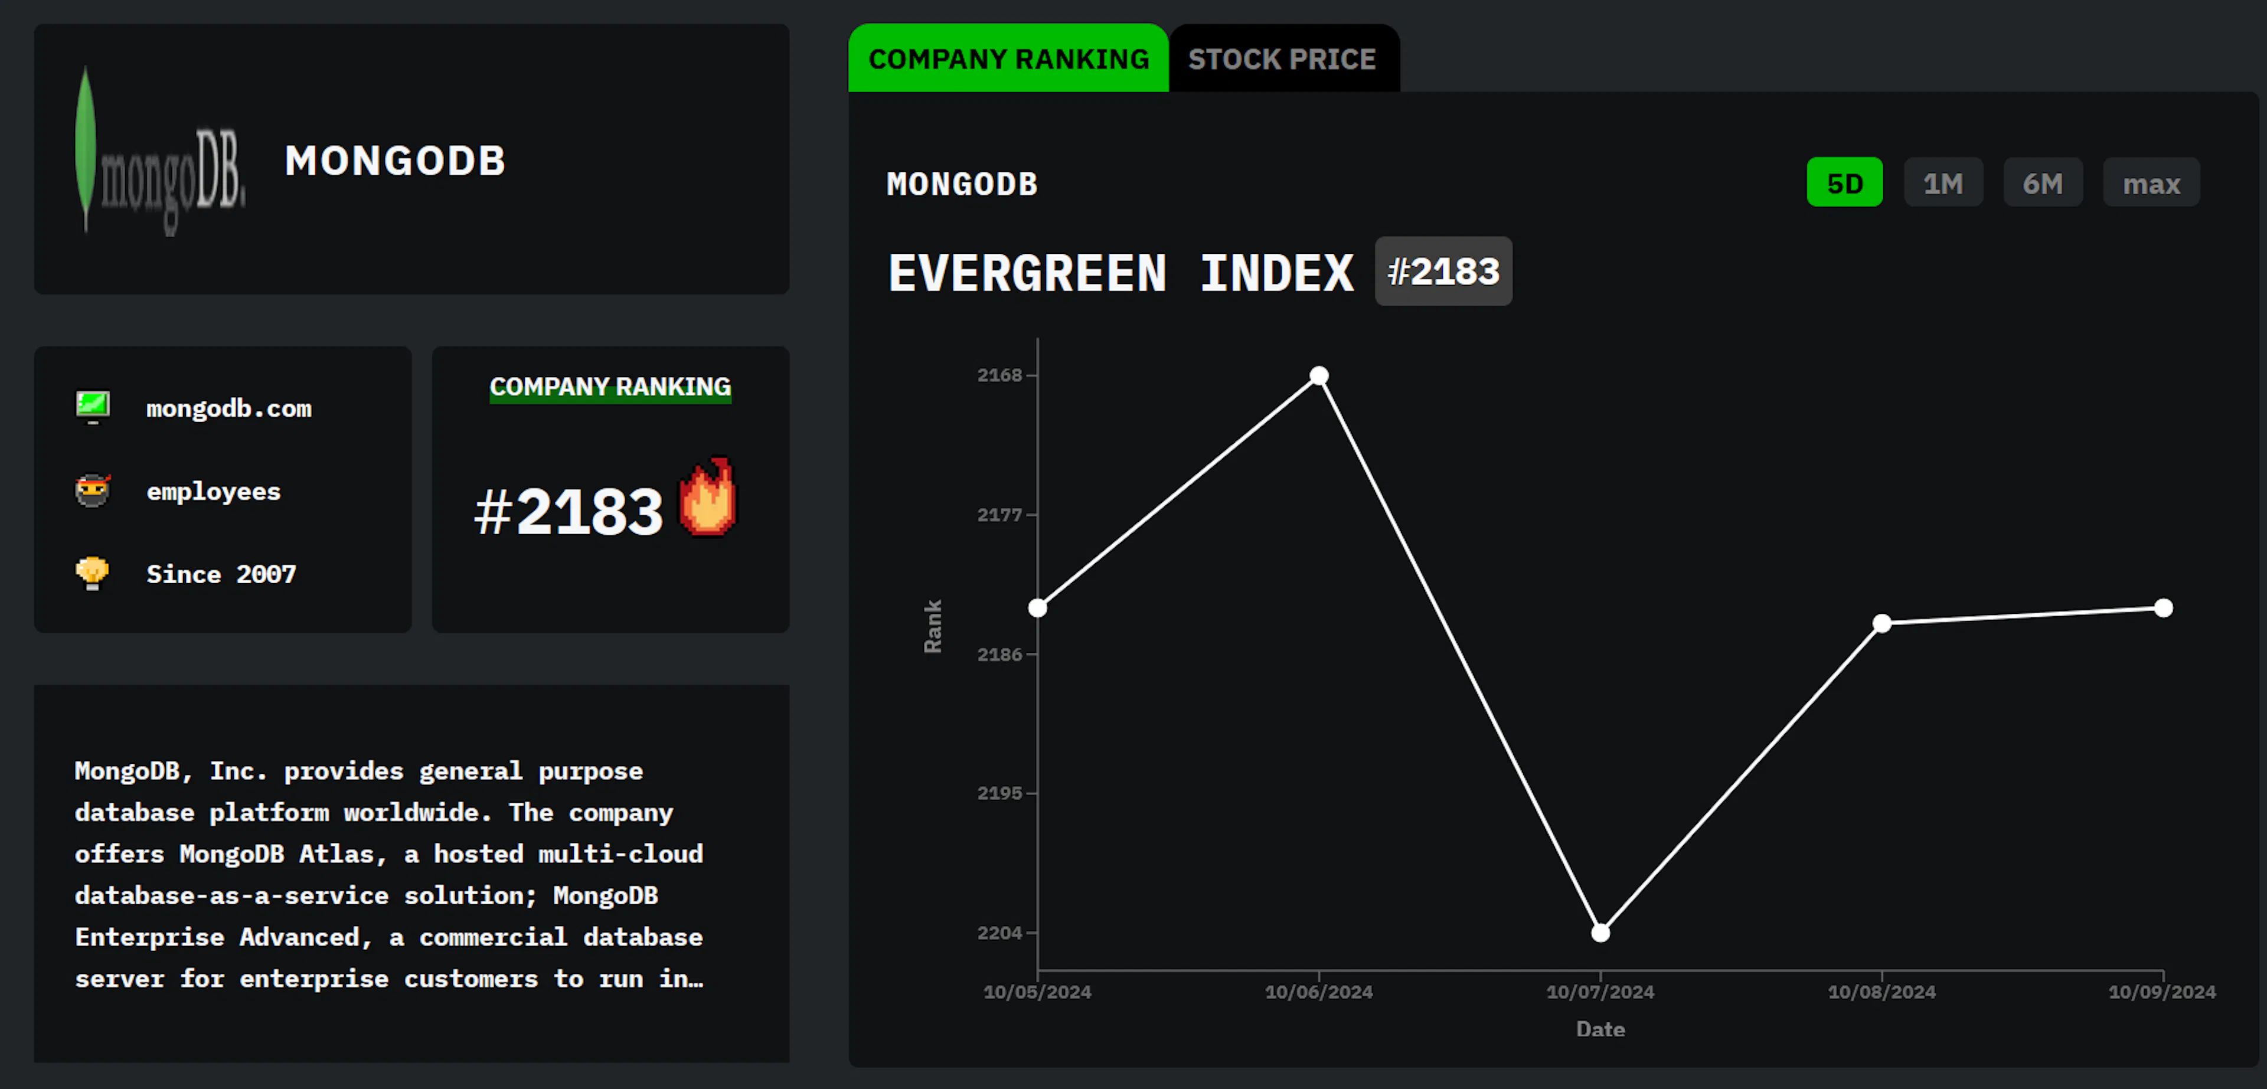Screen dimensions: 2267x1089
Task: Click the 10/09/2024 date axis label
Action: click(x=2163, y=992)
